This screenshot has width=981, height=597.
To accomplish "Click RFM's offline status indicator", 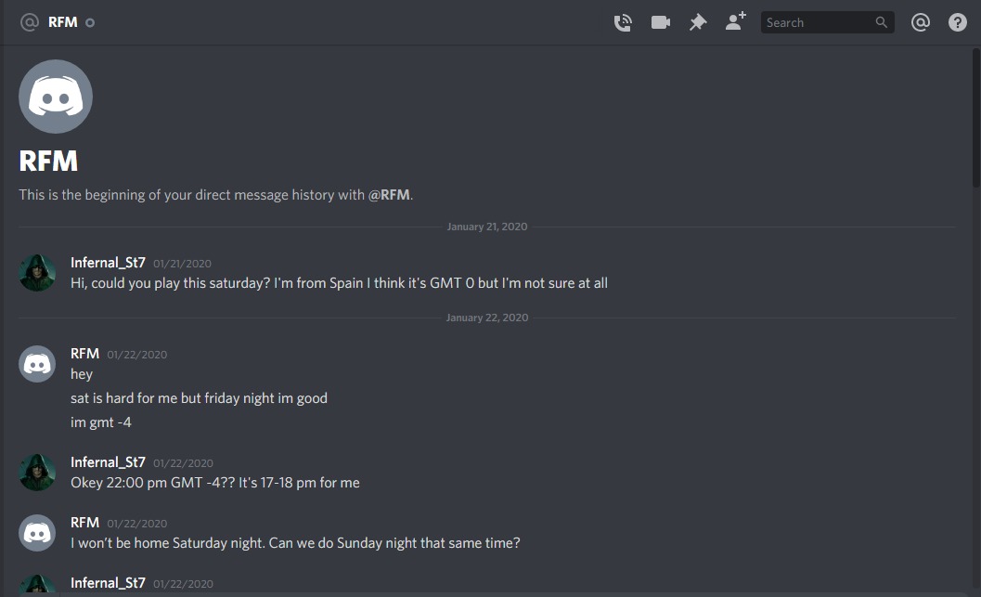I will point(90,22).
